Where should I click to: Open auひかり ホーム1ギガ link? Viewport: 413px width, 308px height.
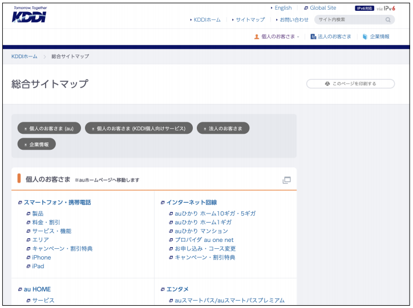pyautogui.click(x=203, y=223)
